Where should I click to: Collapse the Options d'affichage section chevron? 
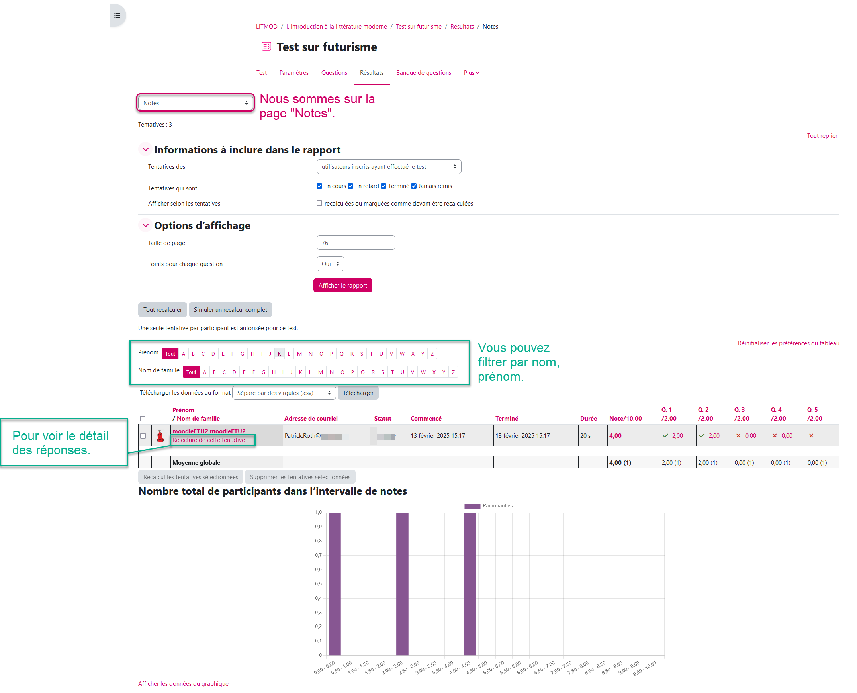[x=146, y=225]
